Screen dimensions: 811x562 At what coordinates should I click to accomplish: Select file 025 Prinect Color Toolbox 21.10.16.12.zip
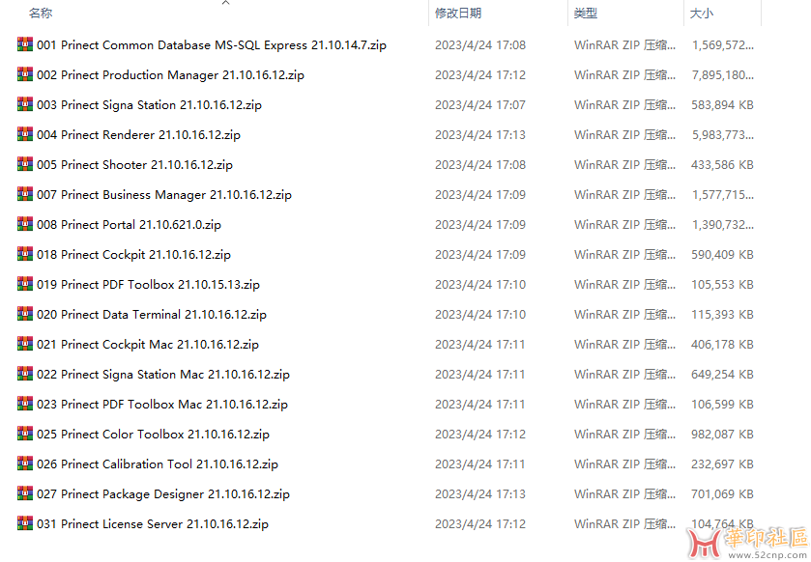(153, 435)
